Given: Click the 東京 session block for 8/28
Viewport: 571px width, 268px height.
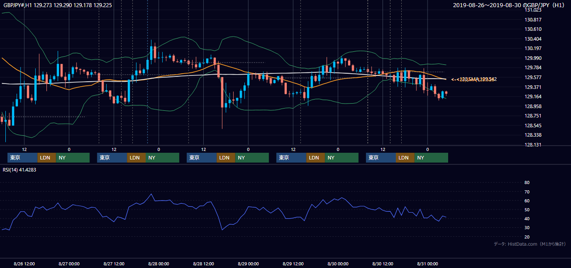Looking at the screenshot, I should coord(202,158).
